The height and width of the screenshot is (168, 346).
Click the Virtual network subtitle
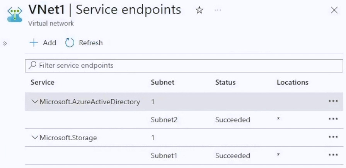(51, 24)
